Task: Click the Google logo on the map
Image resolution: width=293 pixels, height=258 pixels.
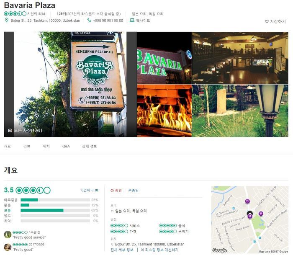Action: point(220,250)
